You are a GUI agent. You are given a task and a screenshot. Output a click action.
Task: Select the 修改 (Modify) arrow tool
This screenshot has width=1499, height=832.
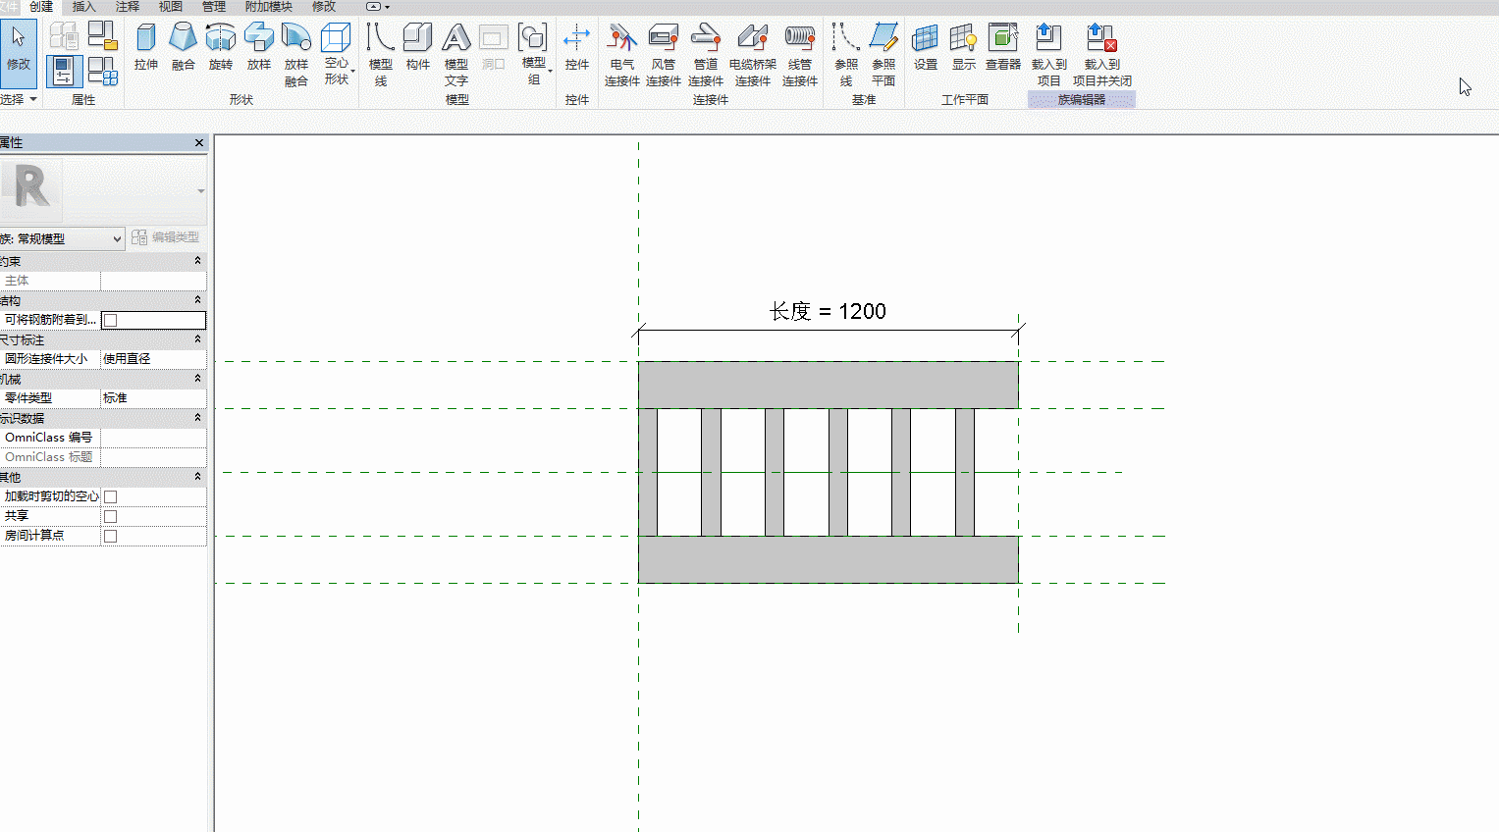(18, 53)
